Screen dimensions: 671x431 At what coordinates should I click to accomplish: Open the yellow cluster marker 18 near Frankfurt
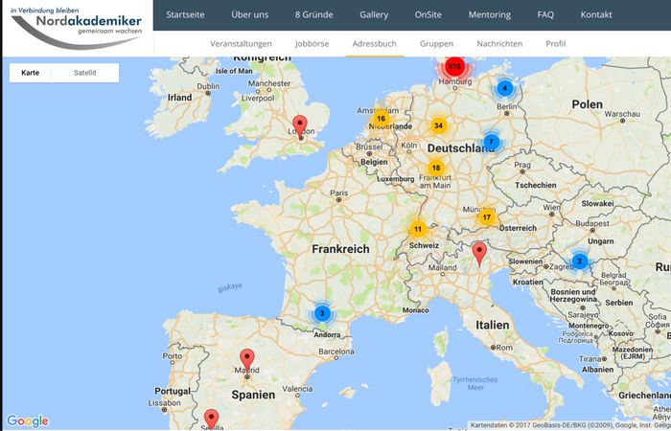(435, 168)
